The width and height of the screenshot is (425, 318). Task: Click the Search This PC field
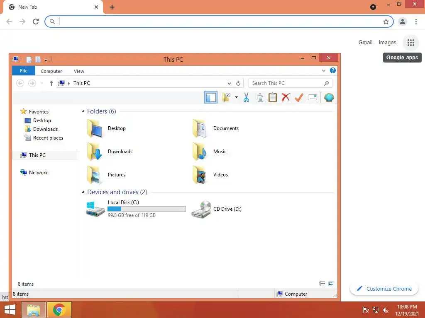[x=290, y=83]
